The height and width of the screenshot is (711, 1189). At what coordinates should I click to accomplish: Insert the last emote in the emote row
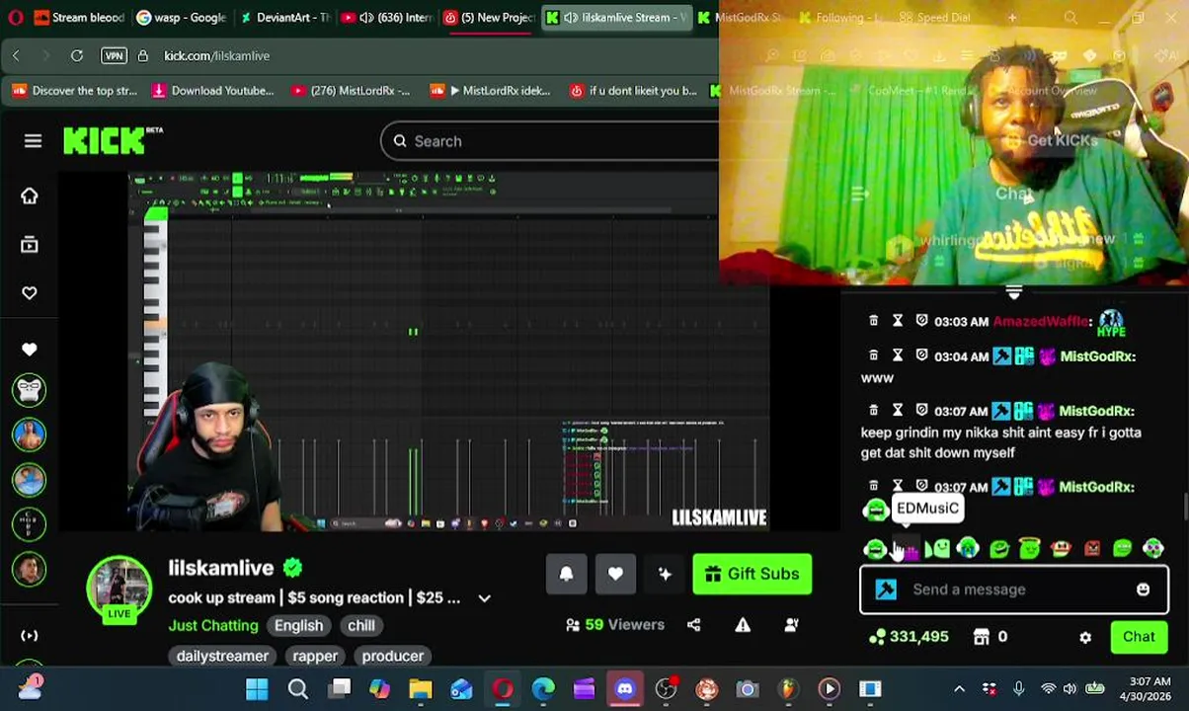click(1153, 548)
